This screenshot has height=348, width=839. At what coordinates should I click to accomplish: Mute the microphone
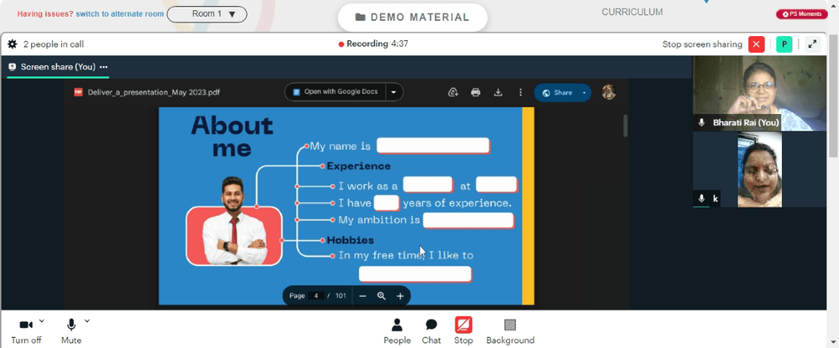[71, 331]
